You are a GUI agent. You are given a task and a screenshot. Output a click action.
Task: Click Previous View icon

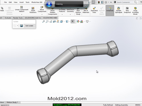tap(51, 22)
